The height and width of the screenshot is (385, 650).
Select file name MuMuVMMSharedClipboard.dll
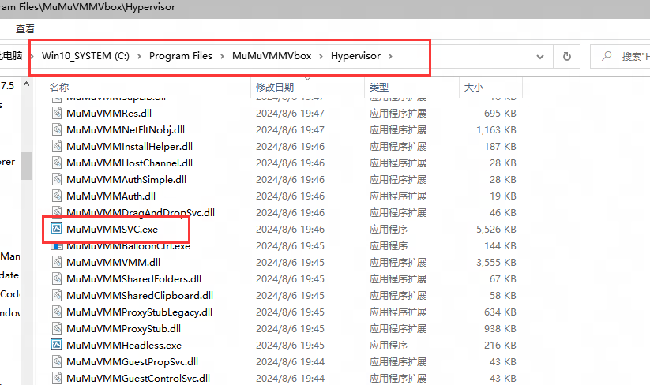click(x=140, y=295)
